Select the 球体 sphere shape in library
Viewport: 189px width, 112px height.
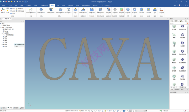174,77
